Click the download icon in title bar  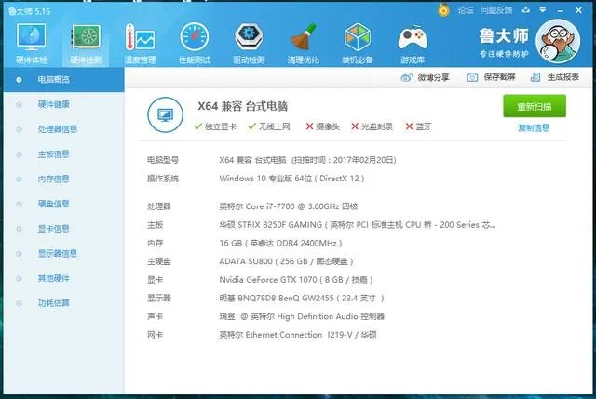[525, 10]
